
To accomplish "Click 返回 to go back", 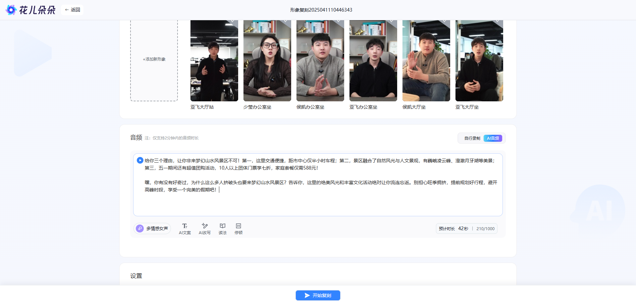I will coord(73,10).
